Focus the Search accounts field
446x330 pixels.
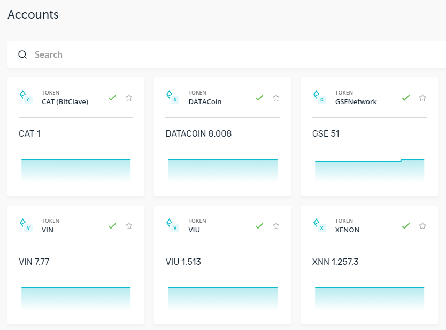pyautogui.click(x=239, y=54)
